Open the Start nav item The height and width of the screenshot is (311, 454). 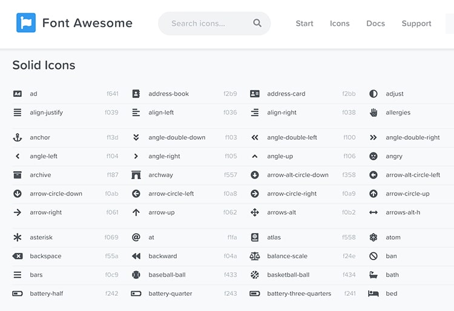tap(304, 24)
